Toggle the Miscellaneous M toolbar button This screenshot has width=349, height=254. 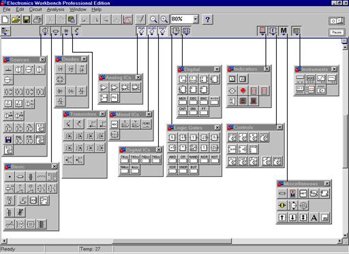tap(284, 31)
